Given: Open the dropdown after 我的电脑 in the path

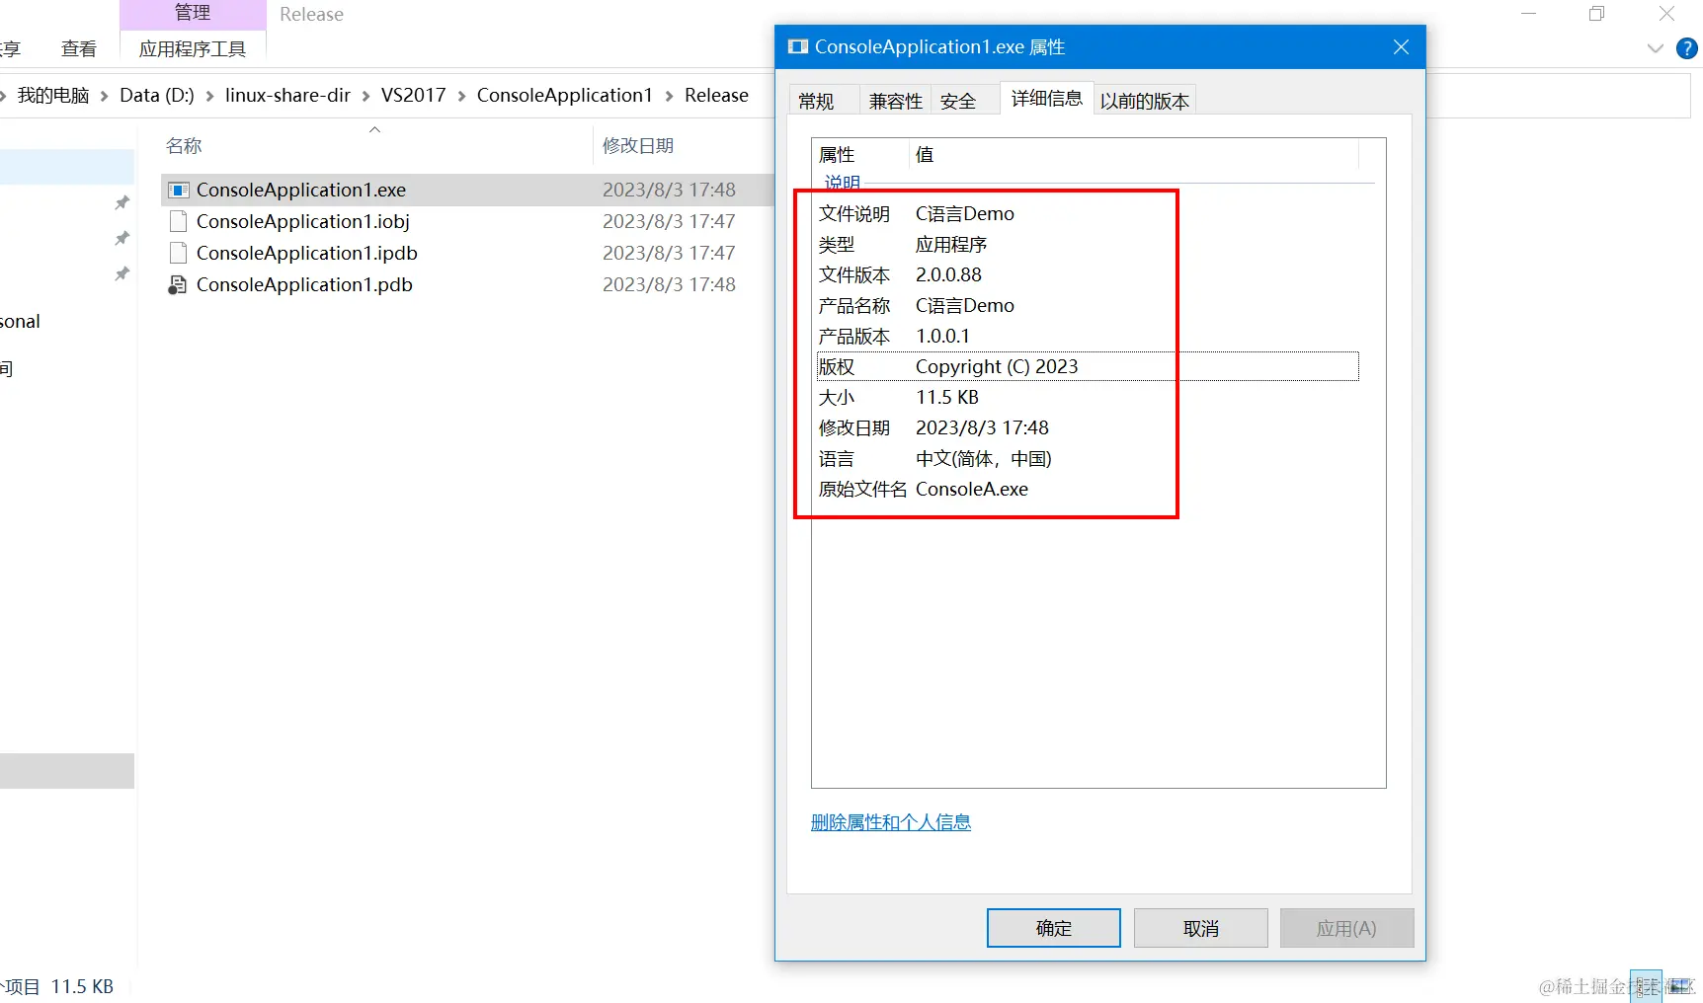Looking at the screenshot, I should tap(104, 96).
